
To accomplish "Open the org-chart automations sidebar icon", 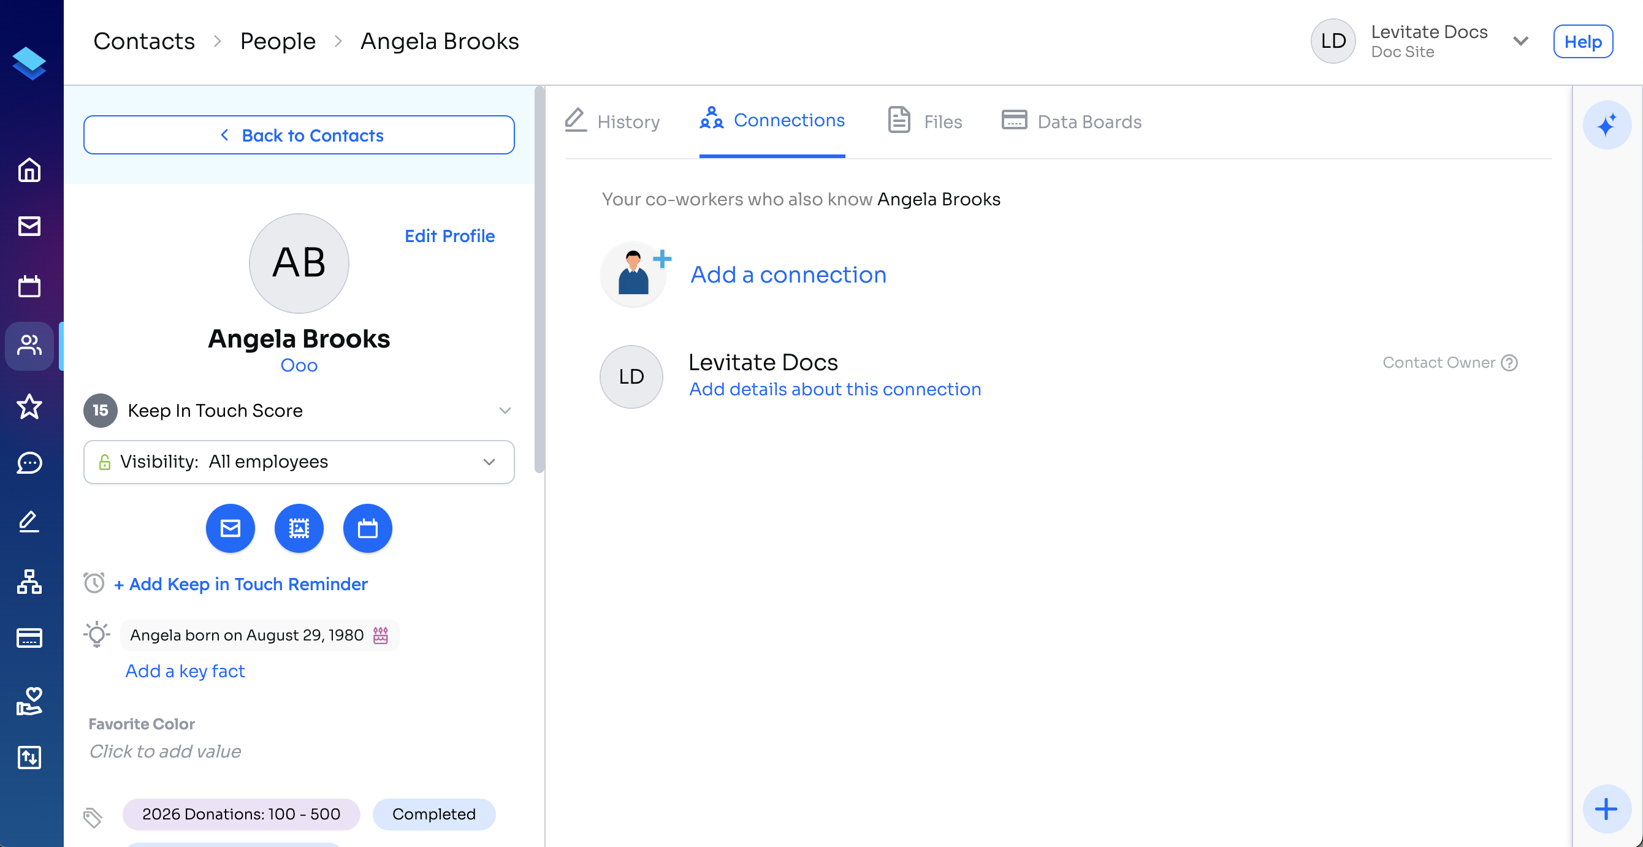I will click(x=29, y=582).
